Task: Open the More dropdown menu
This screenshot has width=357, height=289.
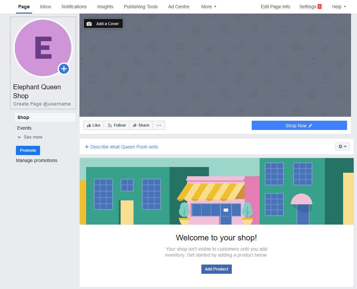Action: pos(209,7)
